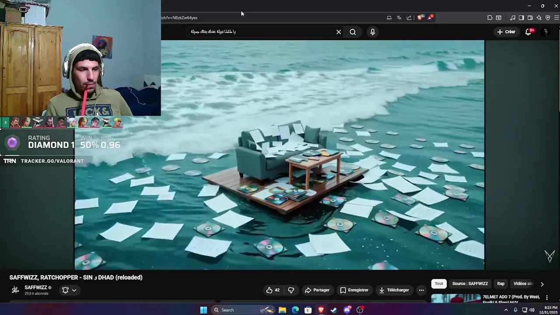Open the YouTube account avatar menu
This screenshot has width=560, height=315.
coord(545,32)
